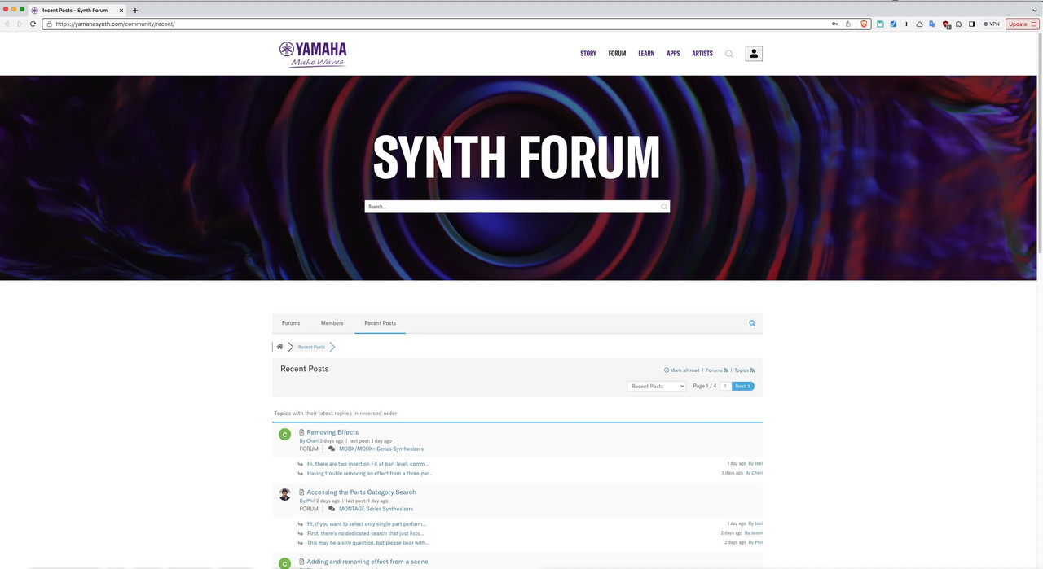
Task: Open the Recent Posts filter dropdown
Action: [x=657, y=386]
